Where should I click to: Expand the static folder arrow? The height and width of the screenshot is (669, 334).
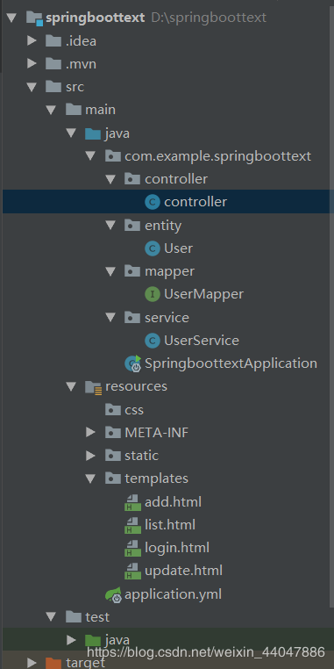[91, 456]
